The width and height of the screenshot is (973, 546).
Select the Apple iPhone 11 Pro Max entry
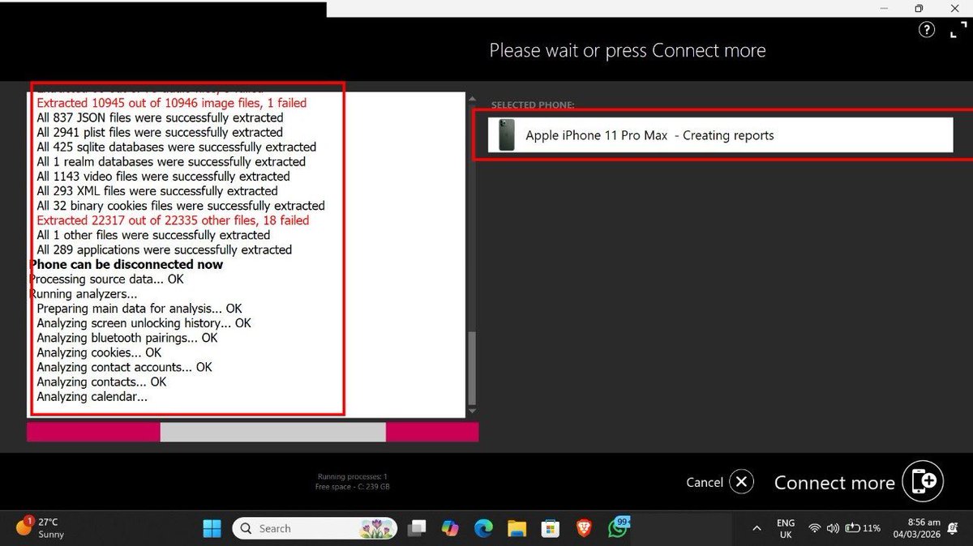pos(720,135)
